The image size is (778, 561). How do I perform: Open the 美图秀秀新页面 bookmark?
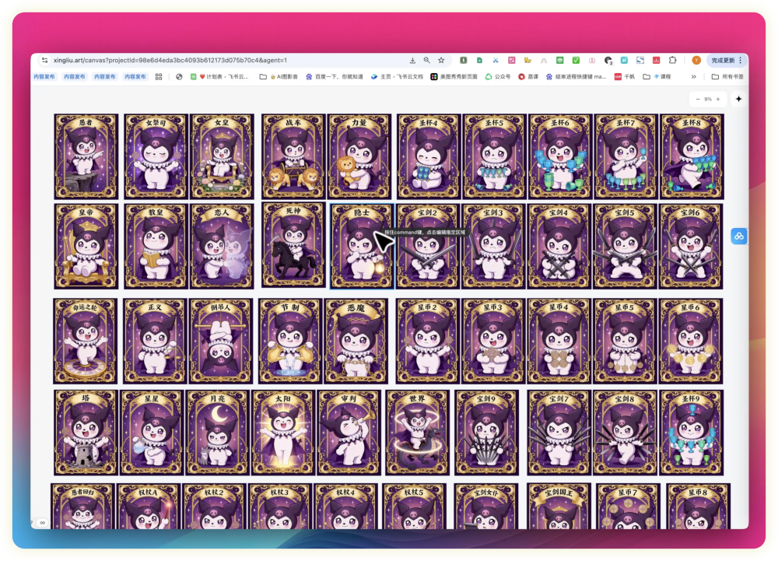tap(454, 77)
